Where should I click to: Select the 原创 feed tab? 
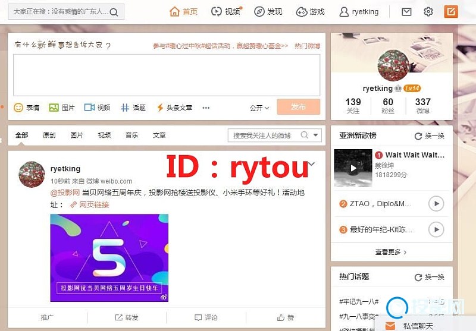pyautogui.click(x=49, y=135)
